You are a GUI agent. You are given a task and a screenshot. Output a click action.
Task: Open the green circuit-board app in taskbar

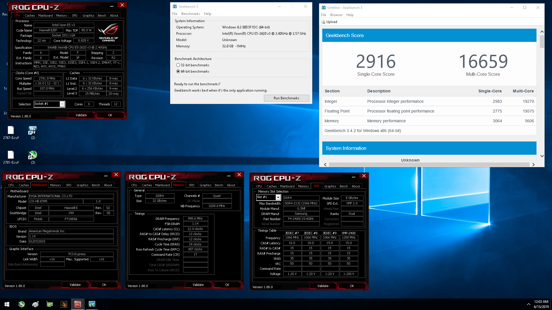(x=50, y=304)
